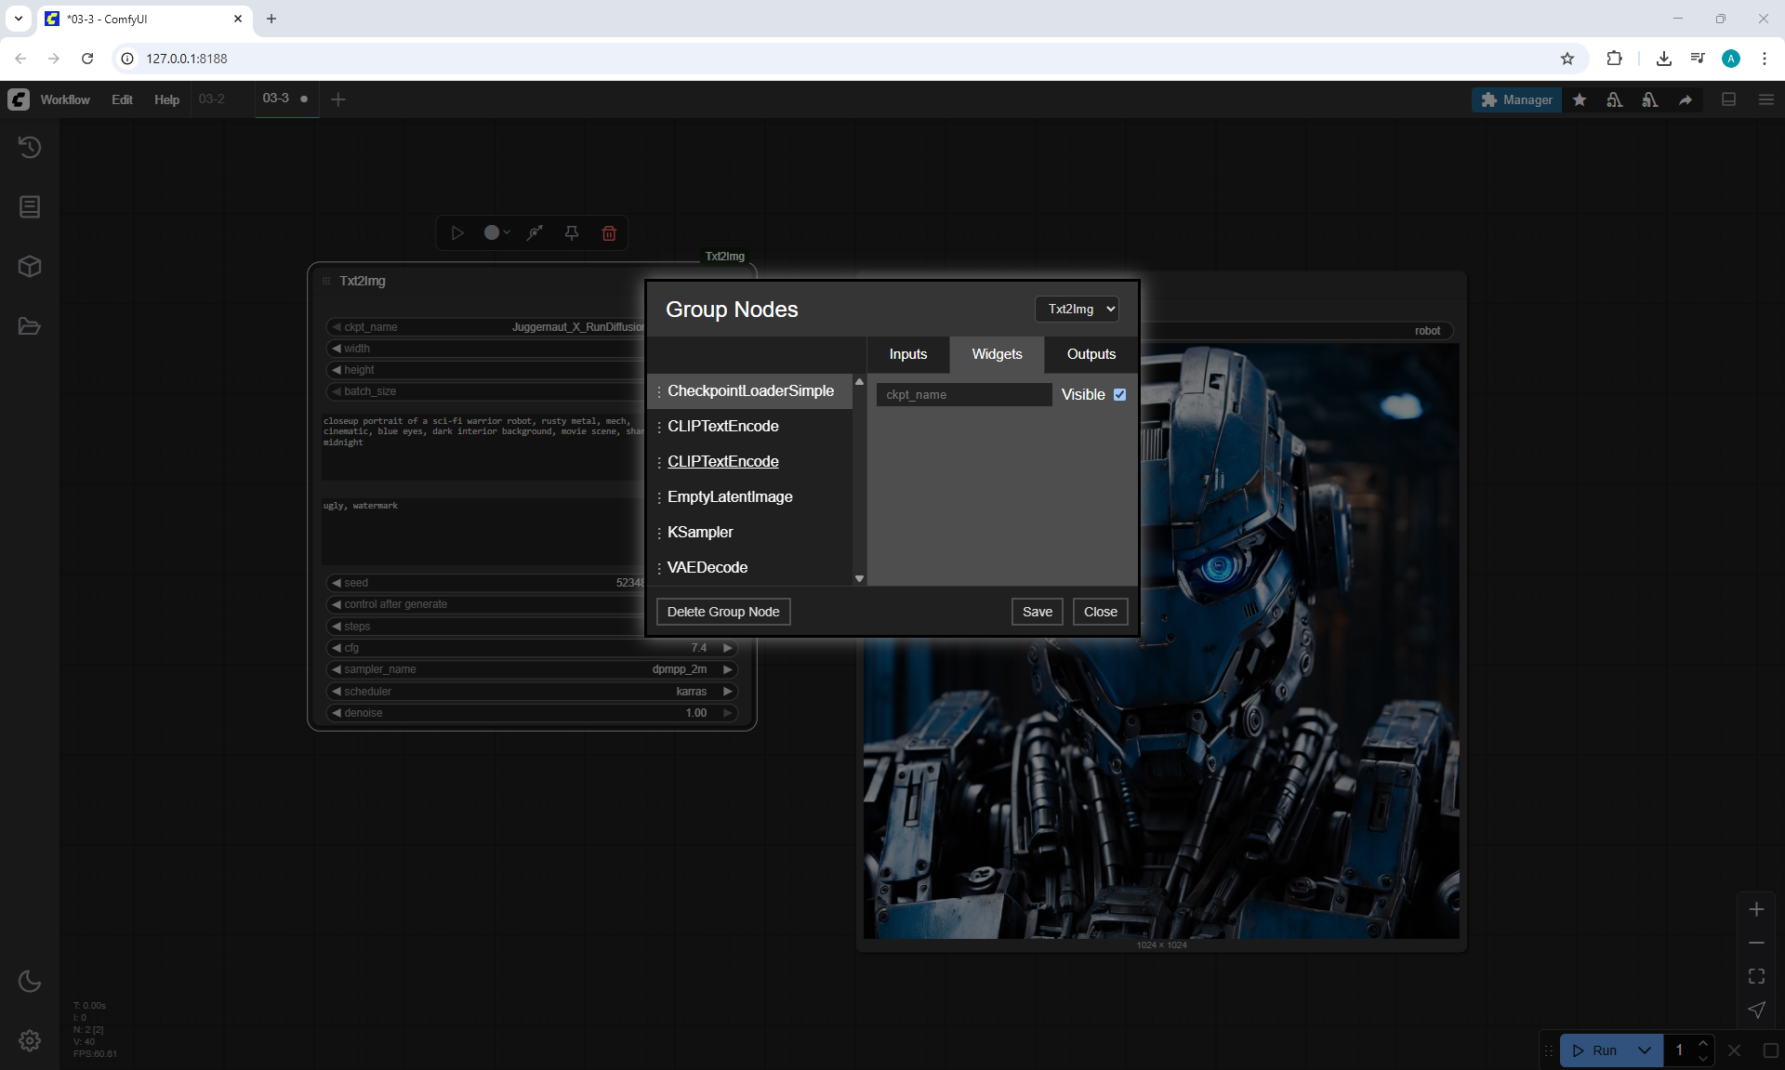Click the Save button in dialog
1785x1070 pixels.
point(1037,612)
